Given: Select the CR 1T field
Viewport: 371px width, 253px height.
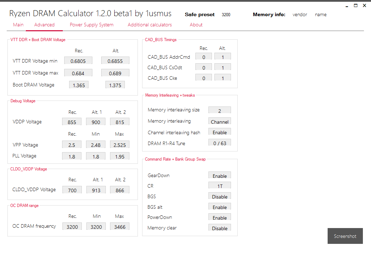Looking at the screenshot, I should click(x=220, y=186).
